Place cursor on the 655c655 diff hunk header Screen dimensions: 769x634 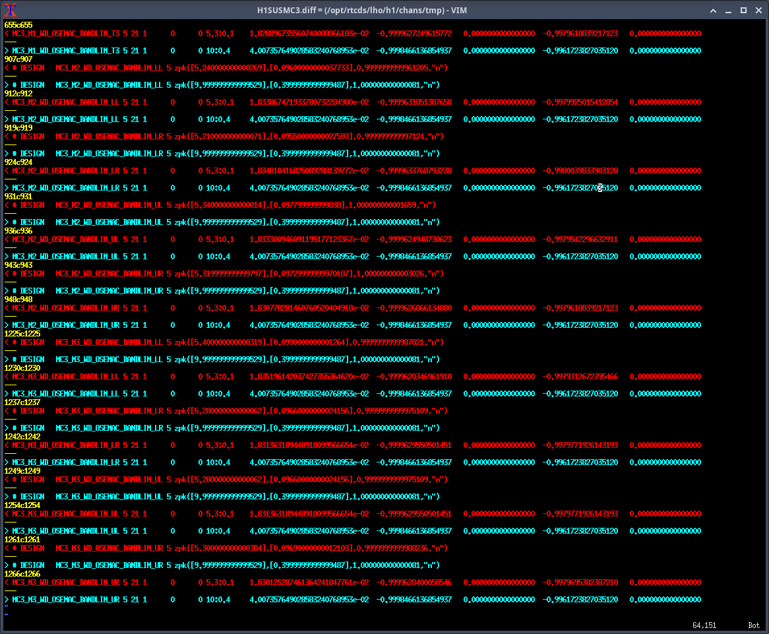18,24
